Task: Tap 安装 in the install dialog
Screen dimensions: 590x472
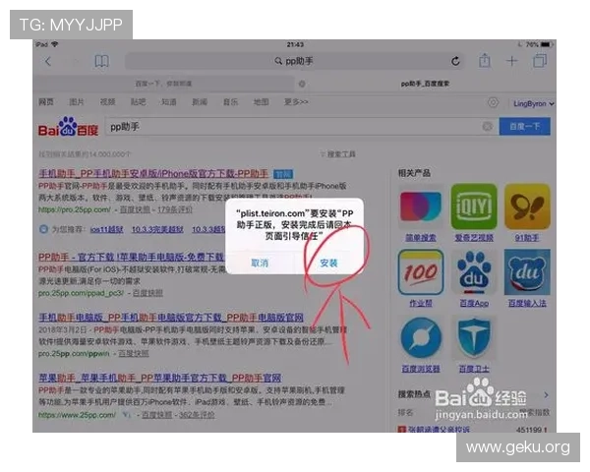Action: 328,263
